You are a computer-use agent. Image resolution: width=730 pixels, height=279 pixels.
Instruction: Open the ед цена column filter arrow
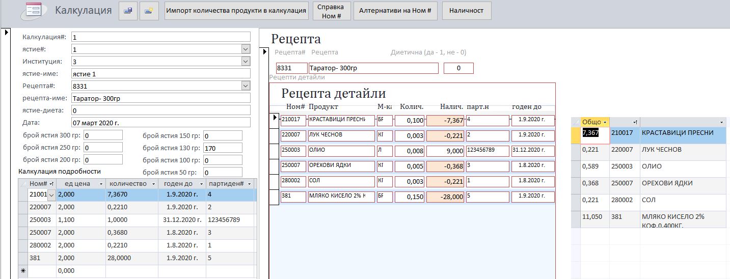pos(101,184)
